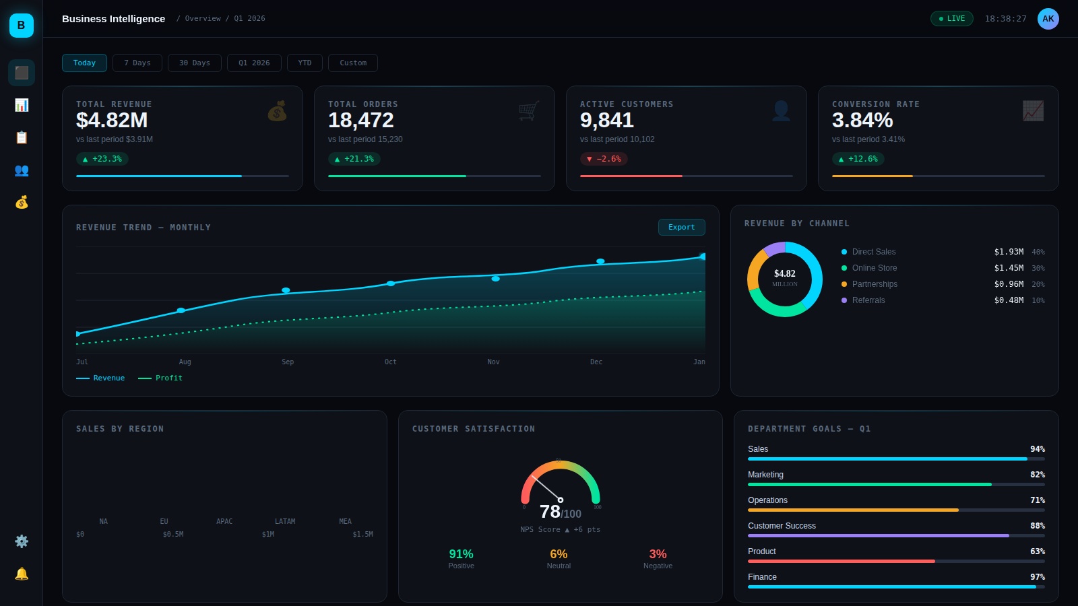Click the Sales department goal progress bar
Viewport: 1078px width, 606px height.
click(896, 459)
